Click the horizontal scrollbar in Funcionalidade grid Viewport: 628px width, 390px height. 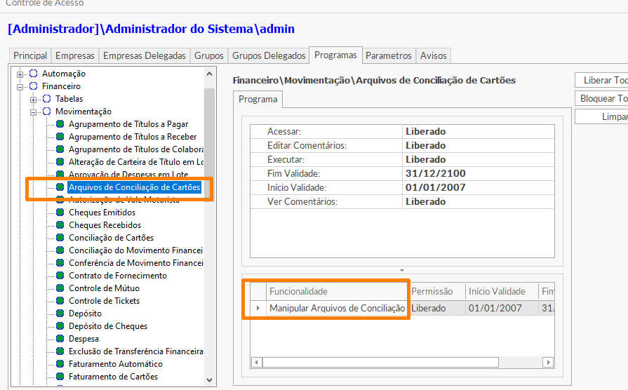pyautogui.click(x=380, y=363)
